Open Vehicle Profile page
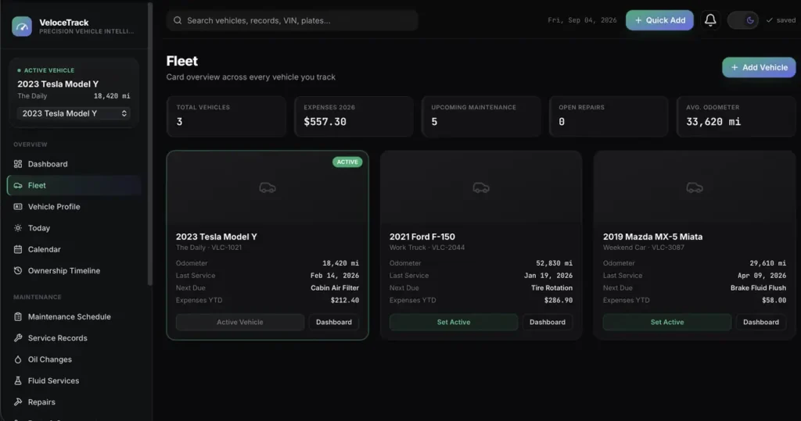Screen dimensions: 801x421 coord(74,207)
